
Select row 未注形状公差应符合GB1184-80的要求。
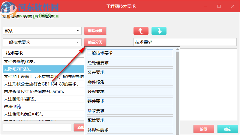click(43, 84)
